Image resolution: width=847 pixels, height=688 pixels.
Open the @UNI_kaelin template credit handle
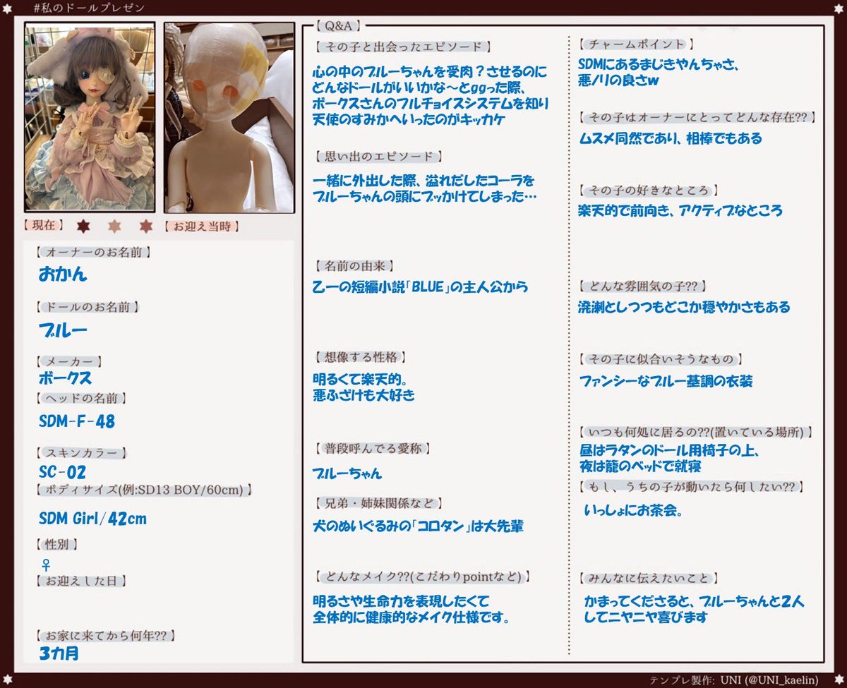pyautogui.click(x=781, y=680)
